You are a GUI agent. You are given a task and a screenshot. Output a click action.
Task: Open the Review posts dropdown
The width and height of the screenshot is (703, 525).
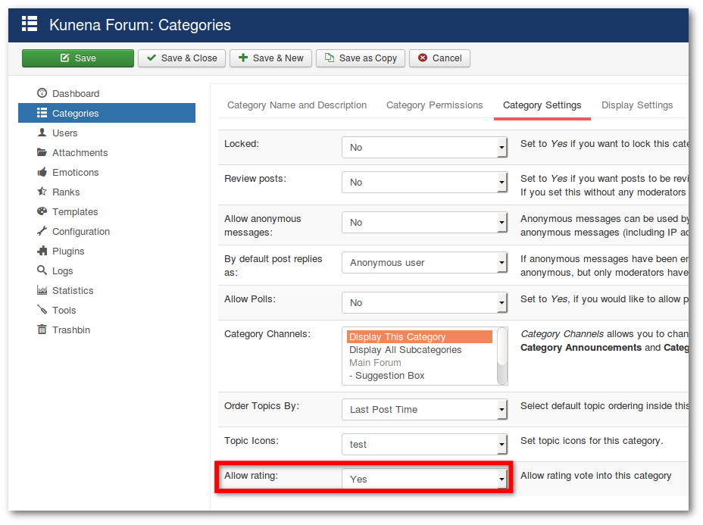[424, 183]
